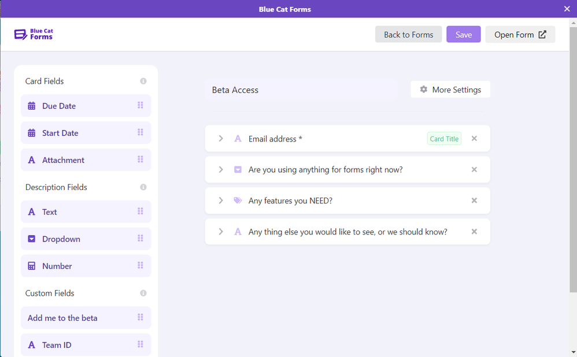
Task: Click the Description Fields info icon
Action: click(143, 187)
